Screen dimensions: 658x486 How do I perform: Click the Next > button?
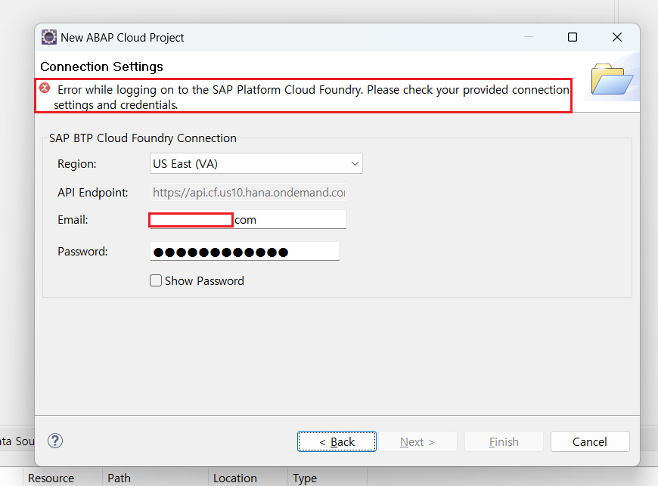pyautogui.click(x=417, y=441)
